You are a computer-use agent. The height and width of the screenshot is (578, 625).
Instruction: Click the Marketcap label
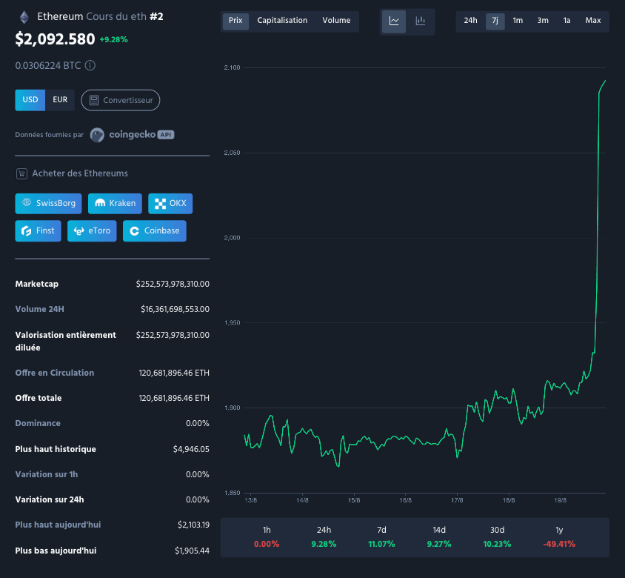[x=37, y=284]
